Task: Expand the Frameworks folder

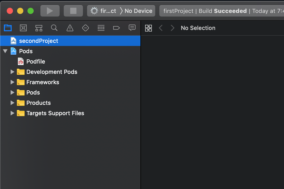Action: pyautogui.click(x=12, y=82)
